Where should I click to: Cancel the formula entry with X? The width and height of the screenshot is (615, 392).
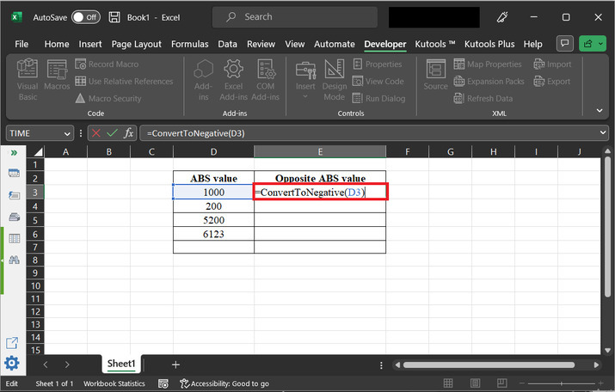(95, 133)
